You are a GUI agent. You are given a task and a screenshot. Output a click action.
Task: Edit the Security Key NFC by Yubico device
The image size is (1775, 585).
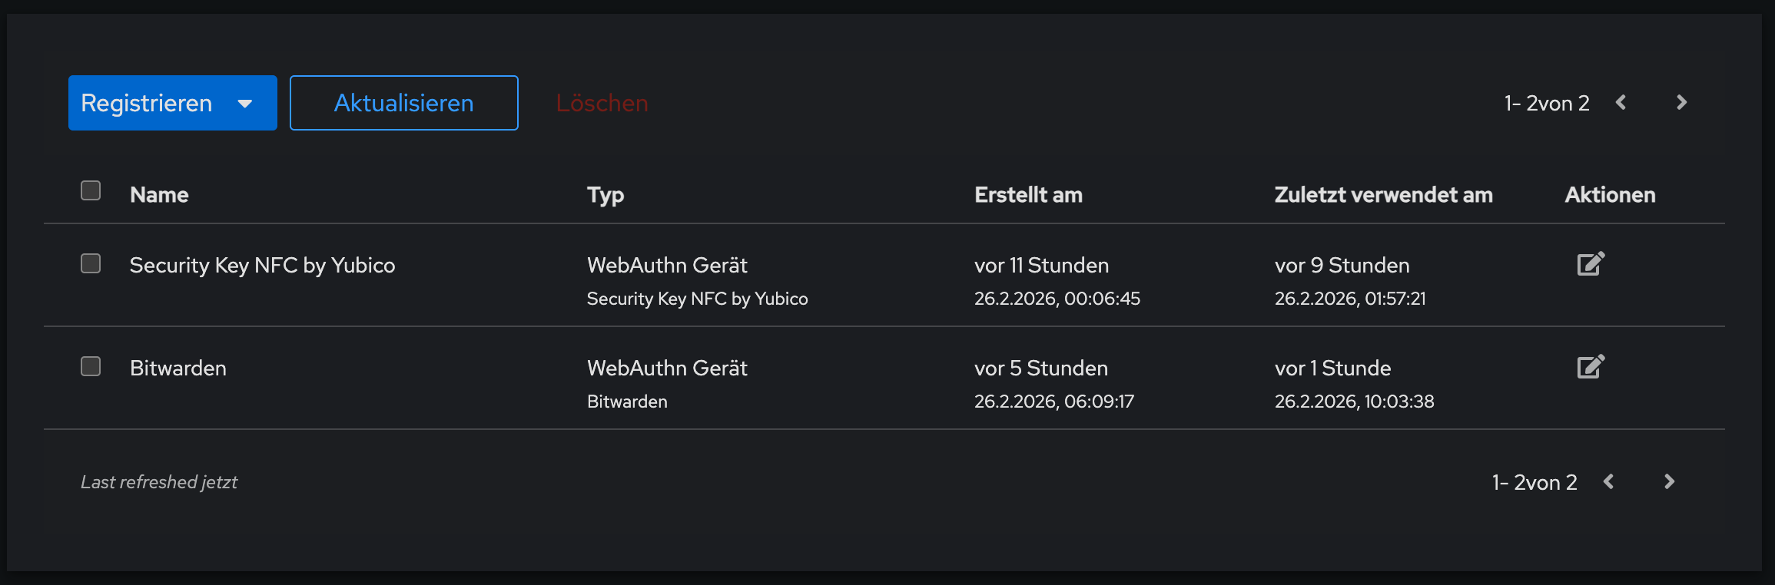point(1590,264)
